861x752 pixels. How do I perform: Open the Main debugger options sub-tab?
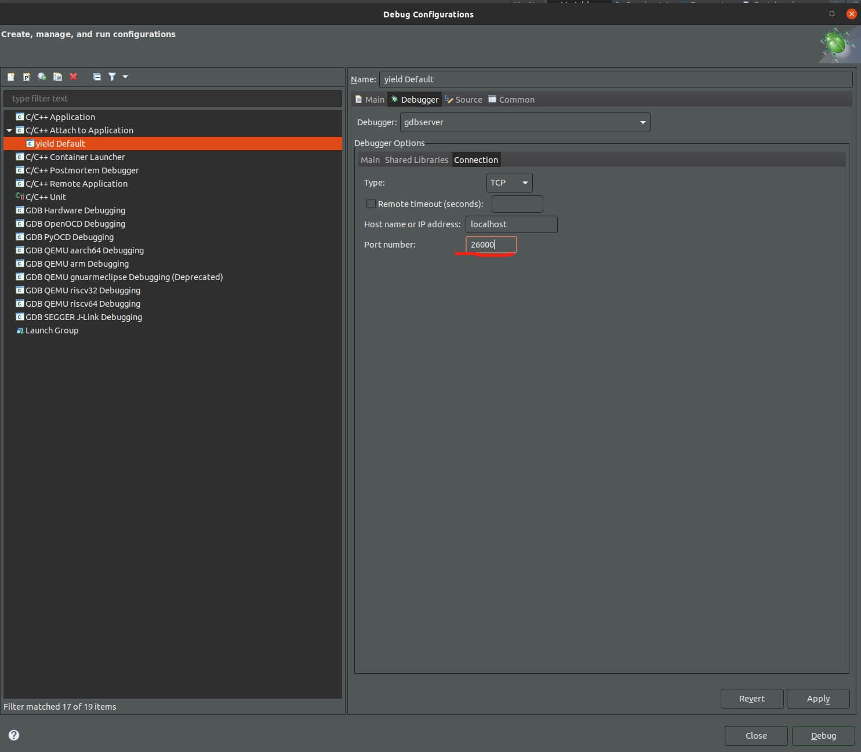pos(370,160)
